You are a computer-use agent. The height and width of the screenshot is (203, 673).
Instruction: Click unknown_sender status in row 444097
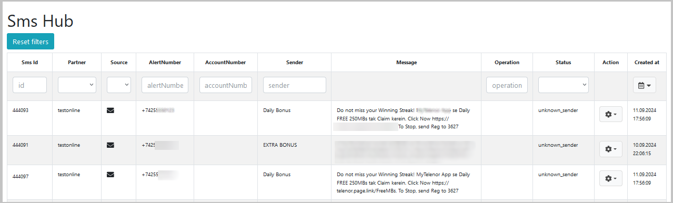[558, 174]
